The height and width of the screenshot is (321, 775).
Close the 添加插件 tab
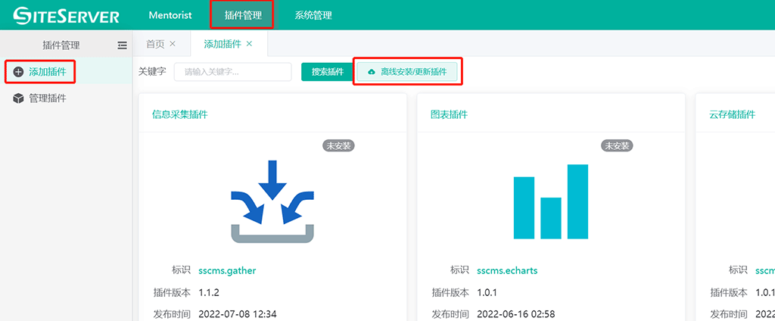point(250,44)
